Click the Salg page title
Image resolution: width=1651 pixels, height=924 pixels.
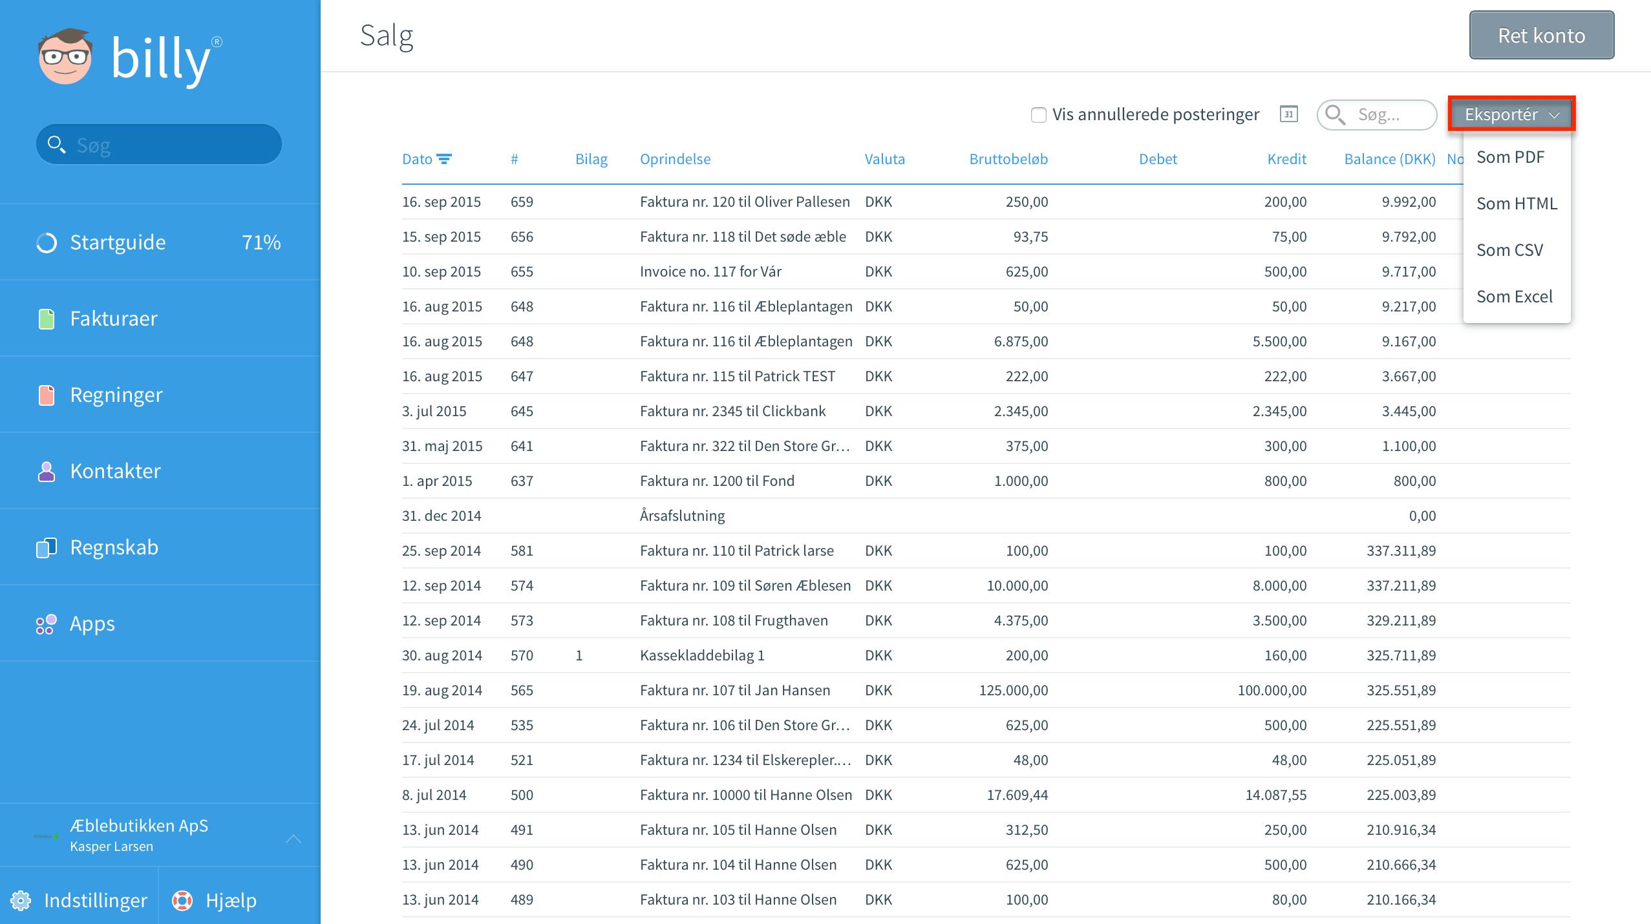coord(387,36)
